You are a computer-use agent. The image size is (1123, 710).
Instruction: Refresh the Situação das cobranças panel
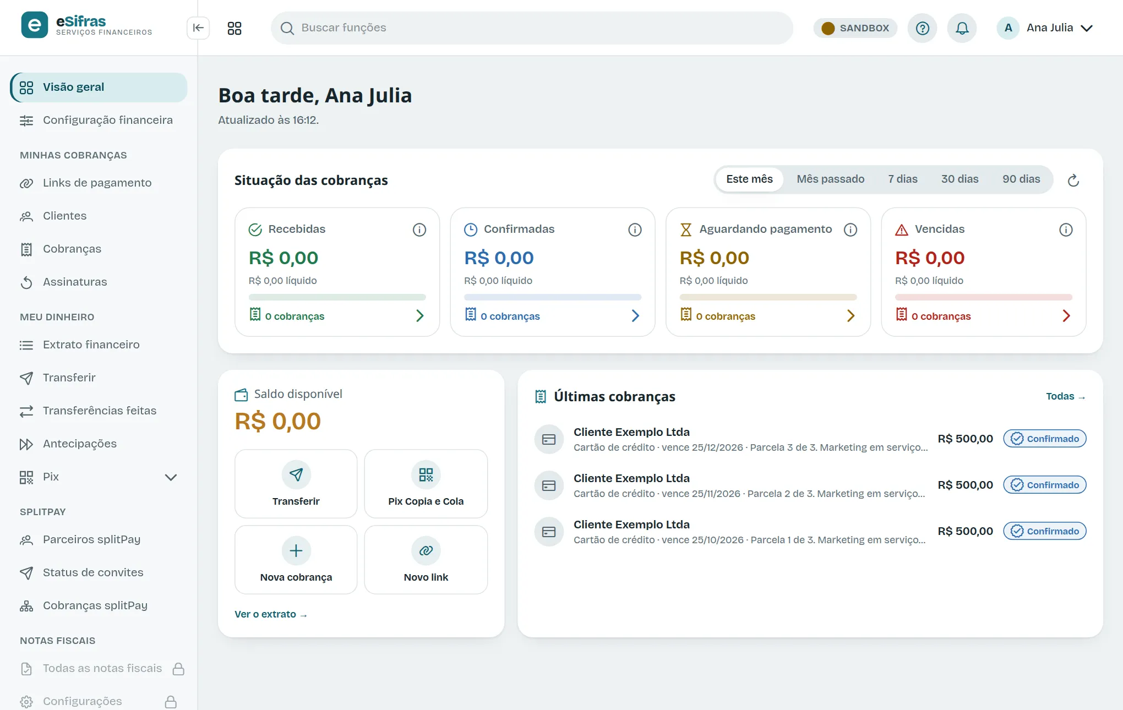click(x=1073, y=181)
